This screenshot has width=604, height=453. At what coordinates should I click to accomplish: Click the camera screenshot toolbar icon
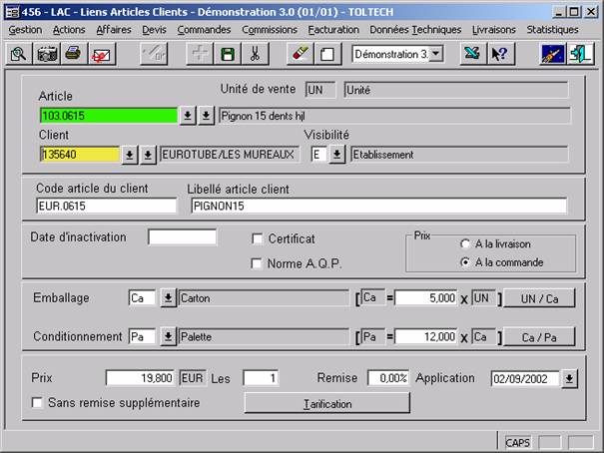[47, 54]
